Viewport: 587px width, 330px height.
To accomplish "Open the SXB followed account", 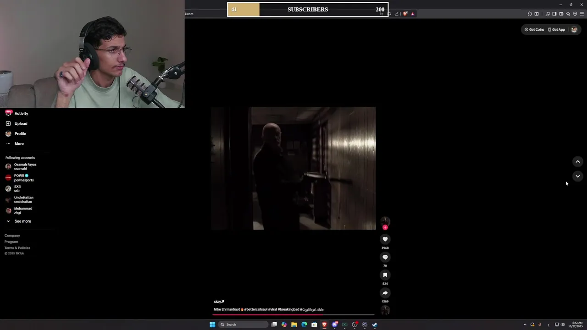I will [x=13, y=188].
